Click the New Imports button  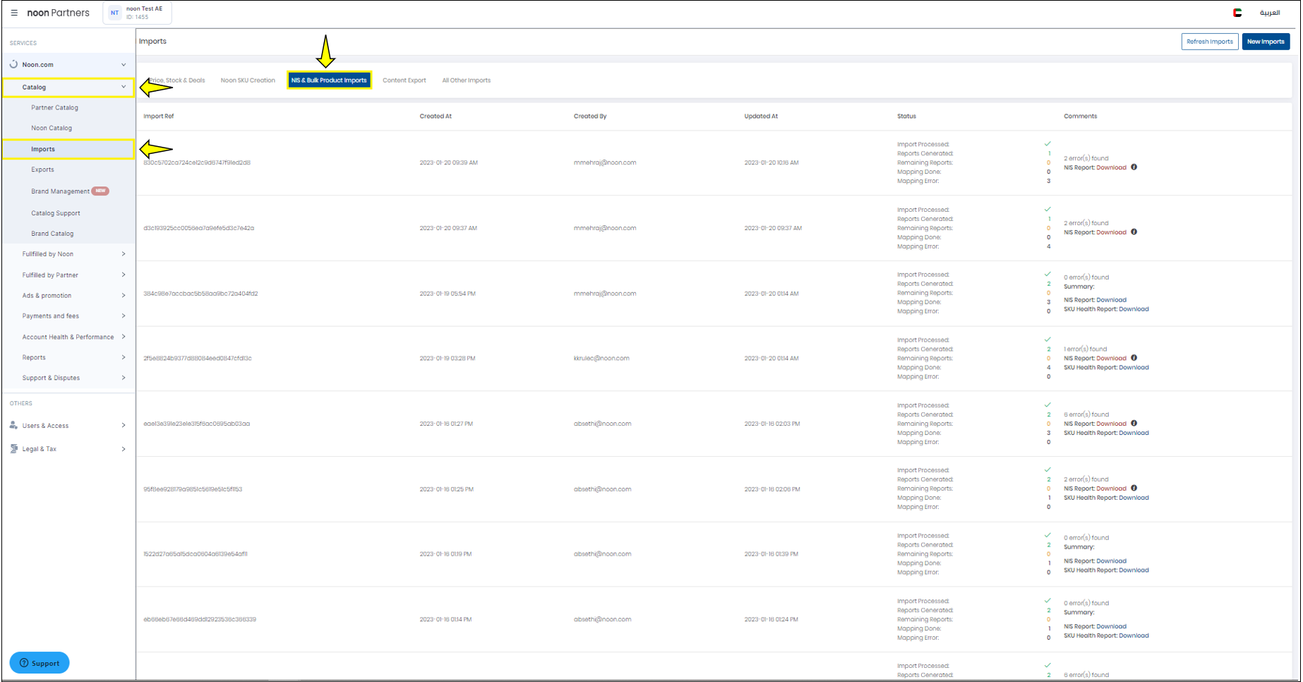[x=1265, y=42]
